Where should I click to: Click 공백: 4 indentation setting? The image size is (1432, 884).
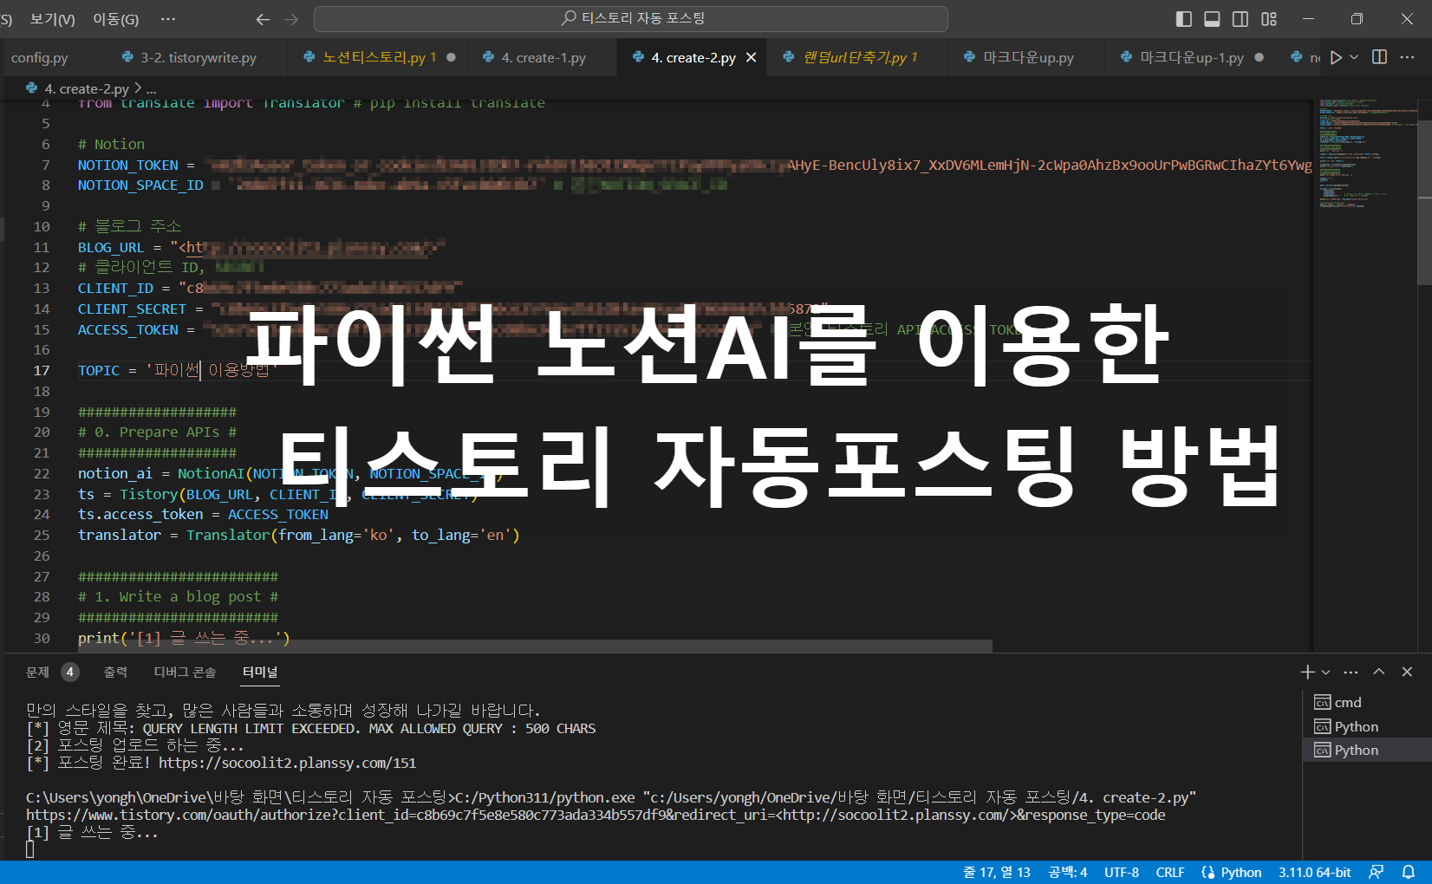(1067, 872)
